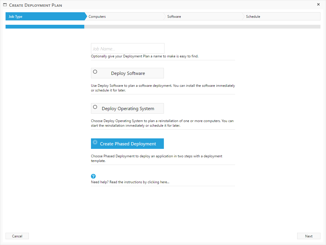326x245 pixels.
Task: Click the Deploy Software button label
Action: click(x=128, y=73)
